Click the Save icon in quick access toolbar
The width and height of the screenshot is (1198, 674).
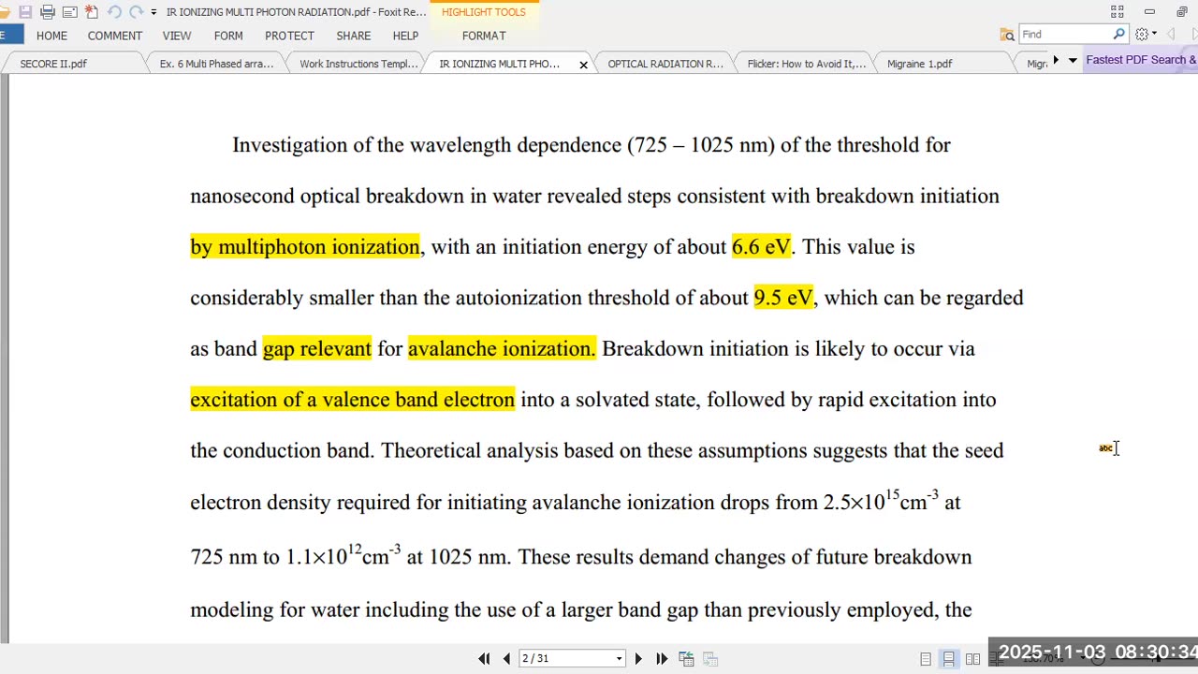[25, 12]
